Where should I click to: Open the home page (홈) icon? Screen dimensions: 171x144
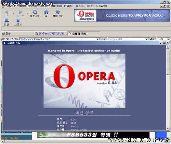point(46,13)
